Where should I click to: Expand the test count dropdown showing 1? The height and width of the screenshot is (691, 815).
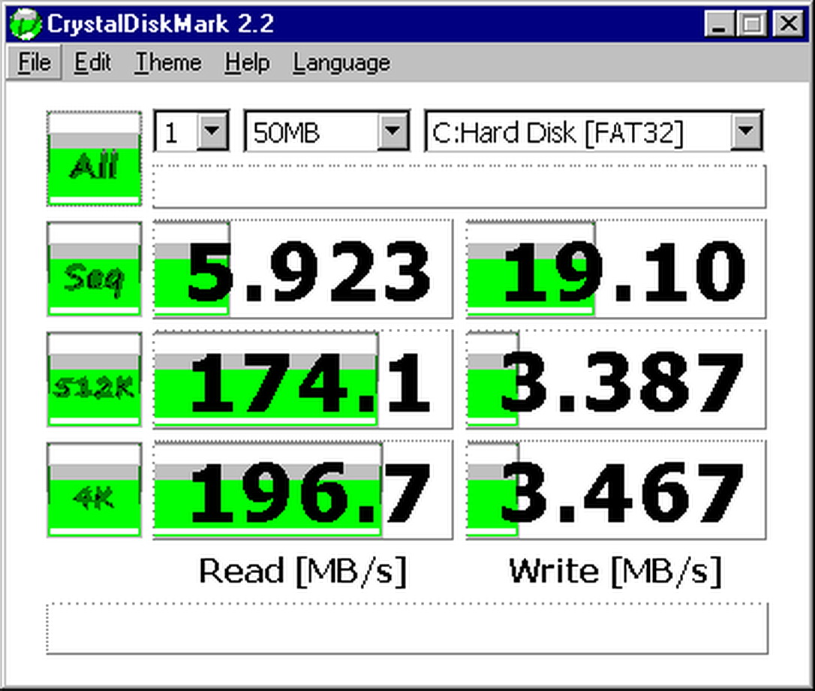212,131
